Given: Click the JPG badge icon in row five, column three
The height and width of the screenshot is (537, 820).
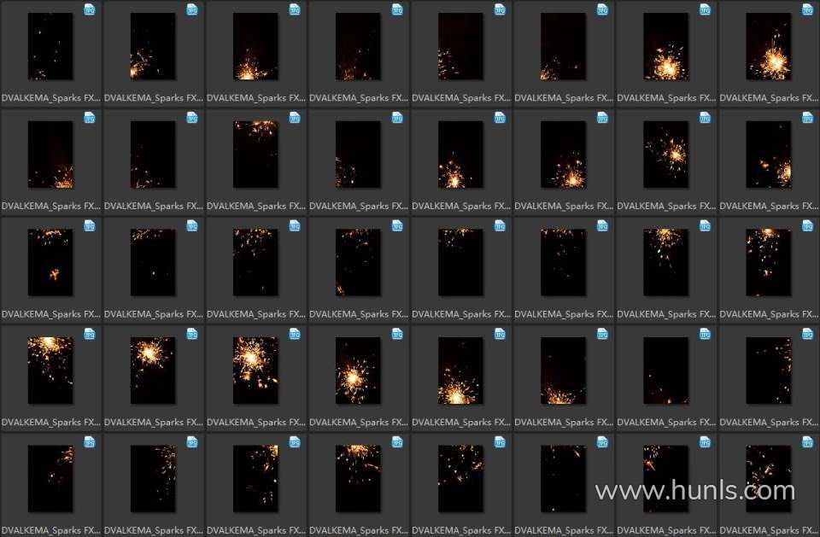Looking at the screenshot, I should click(x=295, y=442).
